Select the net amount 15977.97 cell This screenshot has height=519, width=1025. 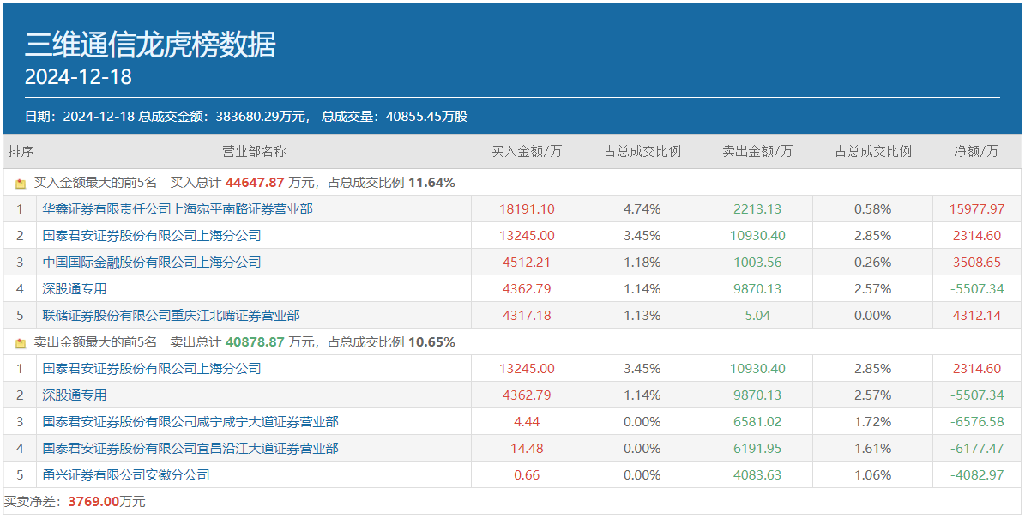[x=977, y=208]
